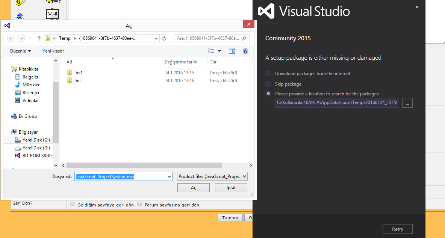Click Retry in the Visual Studio installer

pos(397,229)
